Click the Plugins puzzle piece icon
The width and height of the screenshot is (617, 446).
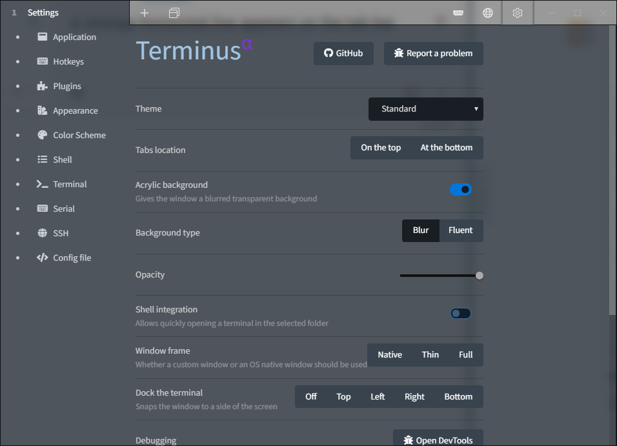coord(42,86)
